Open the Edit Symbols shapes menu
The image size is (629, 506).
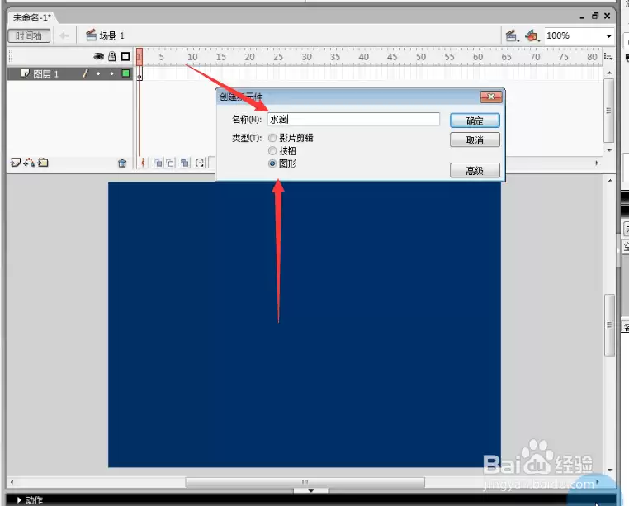click(x=532, y=35)
